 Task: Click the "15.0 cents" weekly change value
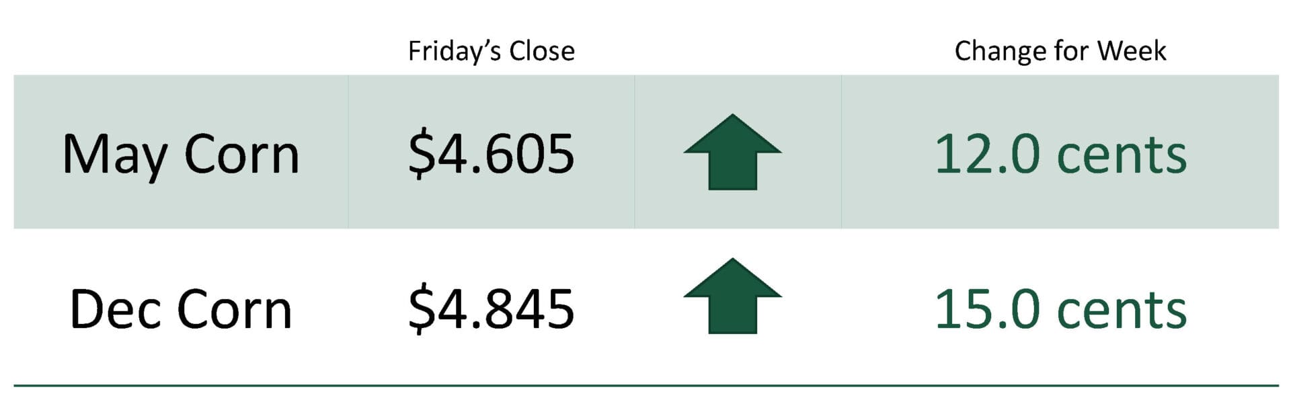[1060, 309]
